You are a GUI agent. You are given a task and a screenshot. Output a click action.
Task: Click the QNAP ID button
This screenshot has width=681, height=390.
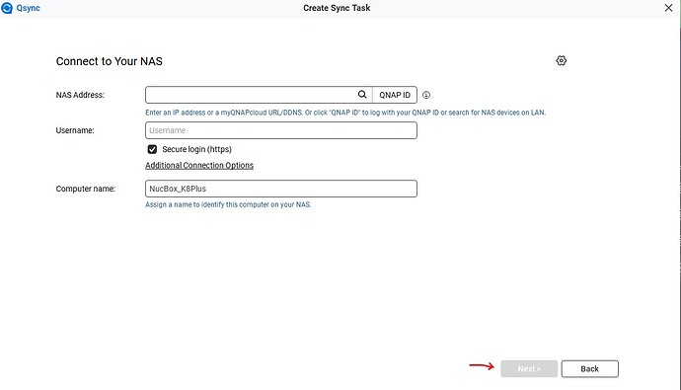pos(395,95)
